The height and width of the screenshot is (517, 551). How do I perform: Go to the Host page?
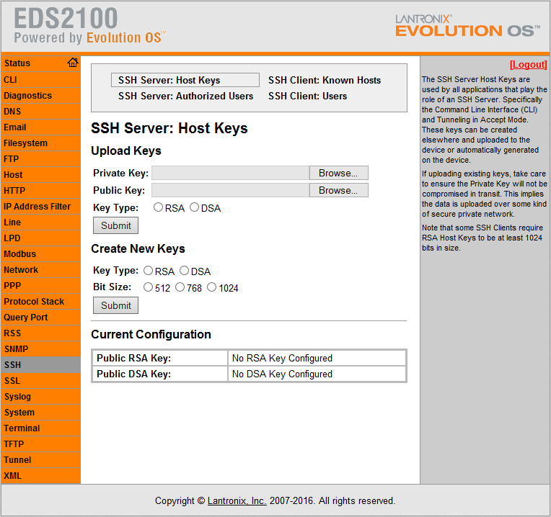pos(41,175)
